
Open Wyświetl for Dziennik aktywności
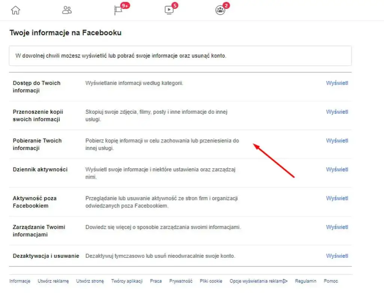[x=337, y=169]
